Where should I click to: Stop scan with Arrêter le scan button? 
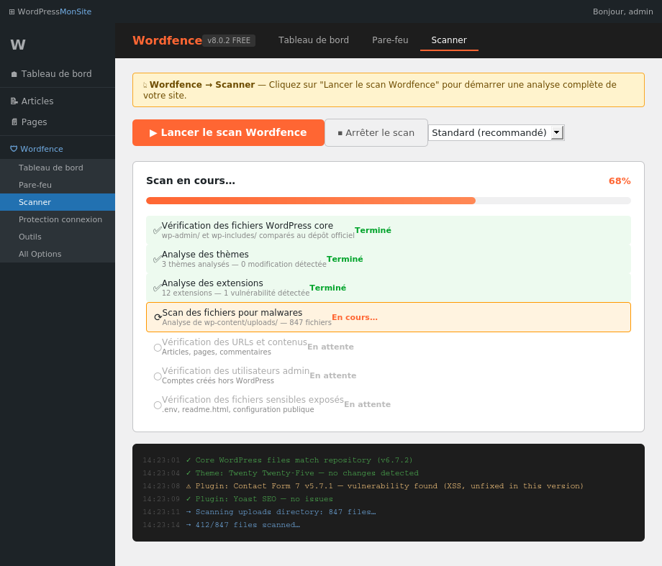(x=376, y=133)
